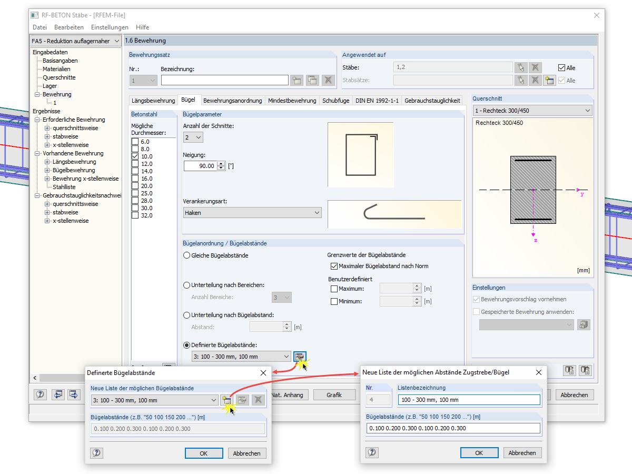
Task: Delete reinforcement set icon beside Bezeichnung field
Action: (x=328, y=80)
